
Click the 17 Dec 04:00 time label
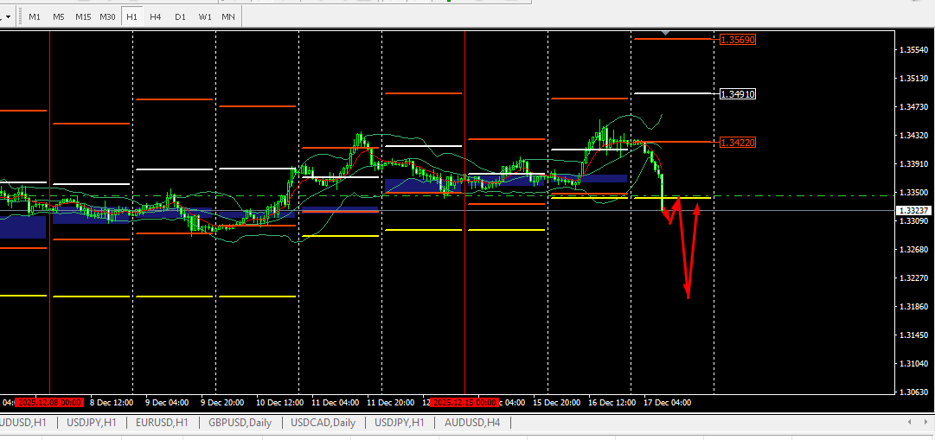[x=667, y=403]
